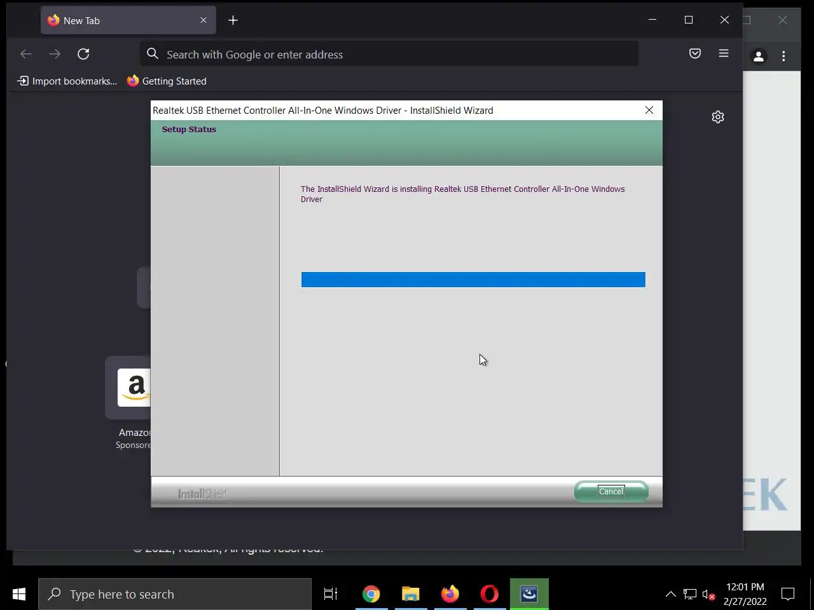Click the taskbar search box
This screenshot has height=610, width=814.
(x=175, y=594)
